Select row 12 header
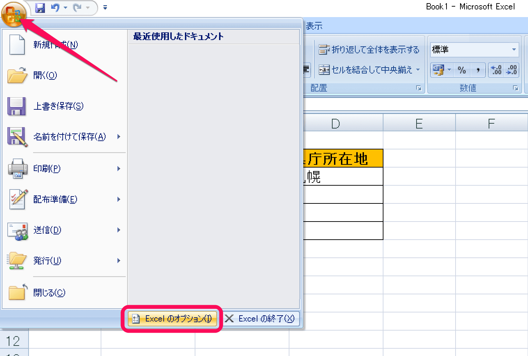528x356 pixels. tap(14, 341)
